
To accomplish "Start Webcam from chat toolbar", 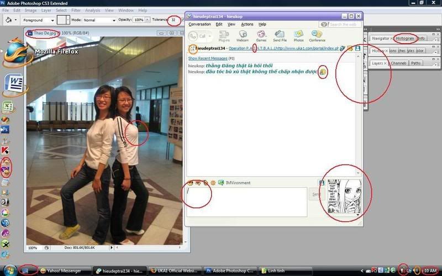I will point(243,36).
